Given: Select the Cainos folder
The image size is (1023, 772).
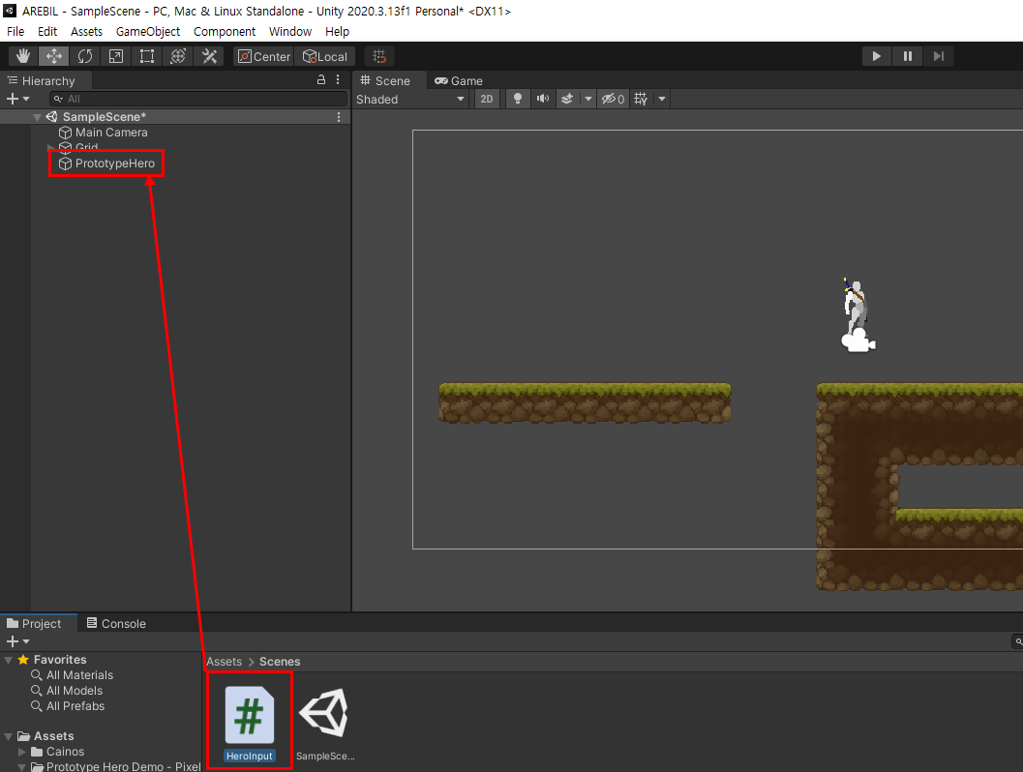Looking at the screenshot, I should tap(58, 752).
